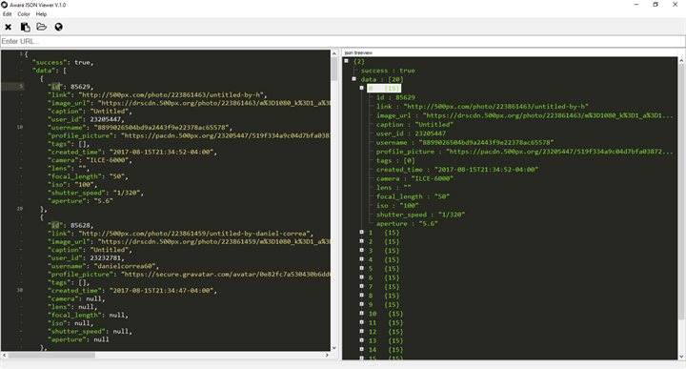Expand tree item 6 {15}

tap(362, 277)
